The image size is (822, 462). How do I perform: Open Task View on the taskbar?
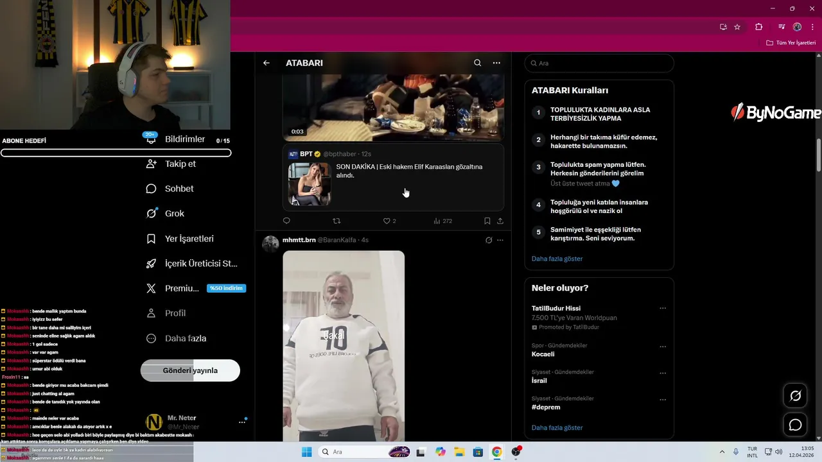(x=421, y=452)
